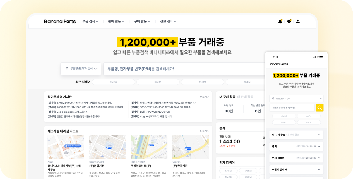Click 더보기 on 찾아주세요 게시판
This screenshot has height=179, width=353.
point(204,97)
